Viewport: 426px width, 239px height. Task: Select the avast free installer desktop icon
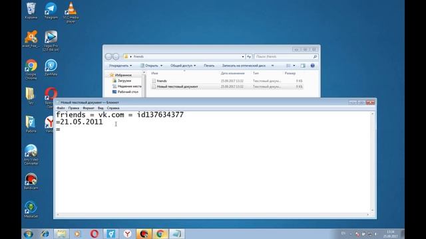(31, 39)
